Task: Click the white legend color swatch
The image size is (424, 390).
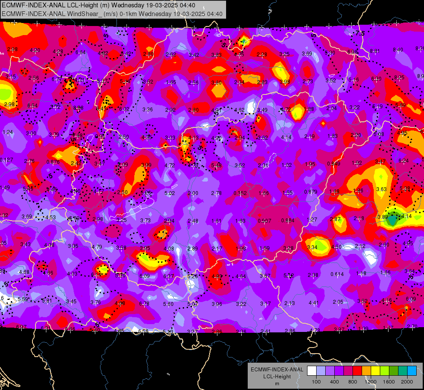Action: click(x=311, y=371)
